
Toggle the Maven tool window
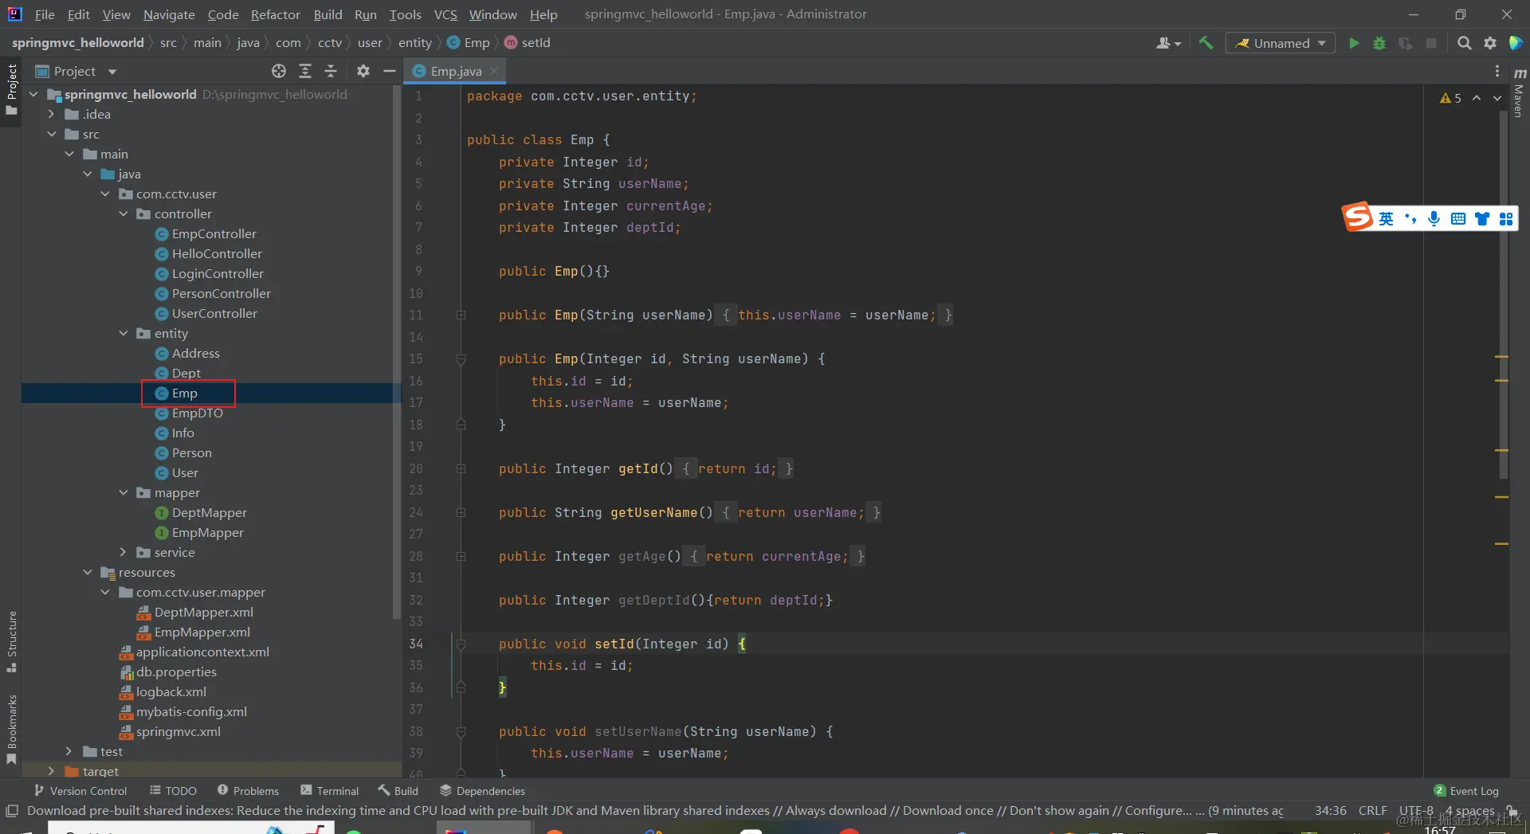click(x=1519, y=94)
